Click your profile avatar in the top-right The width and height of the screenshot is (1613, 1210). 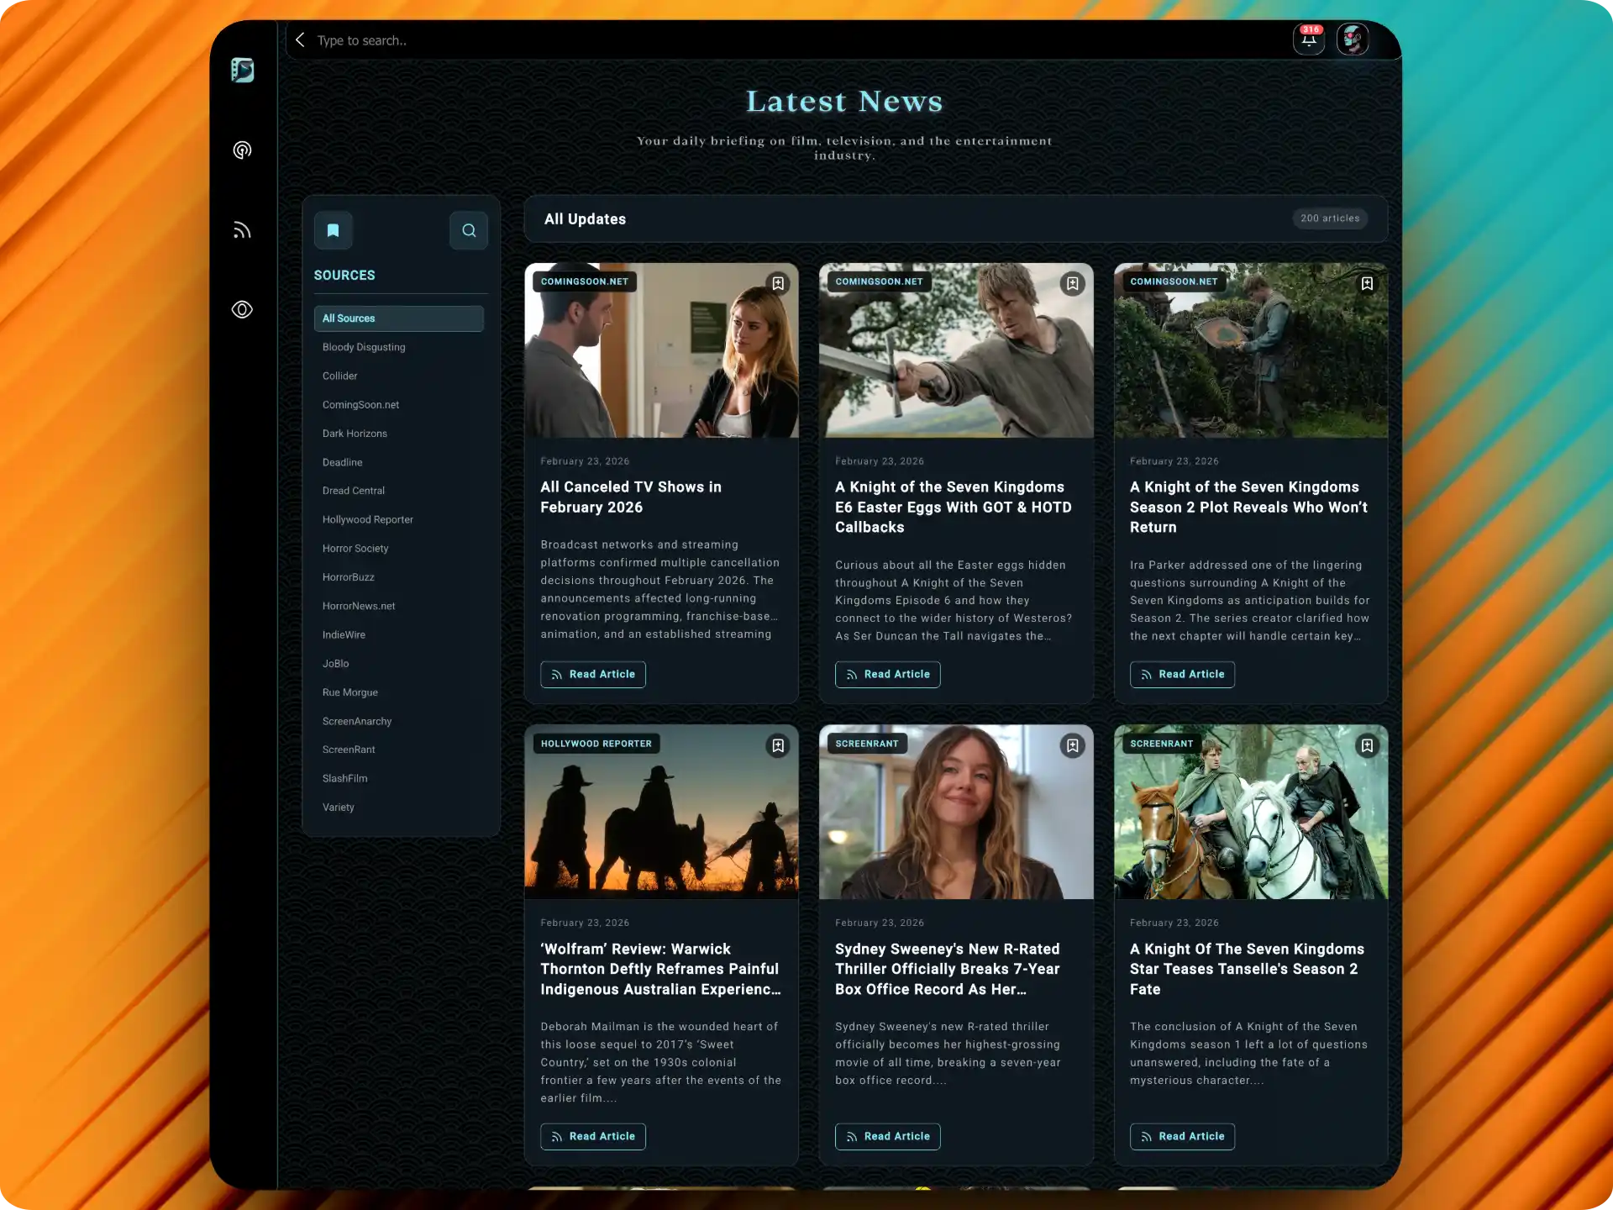(1353, 39)
